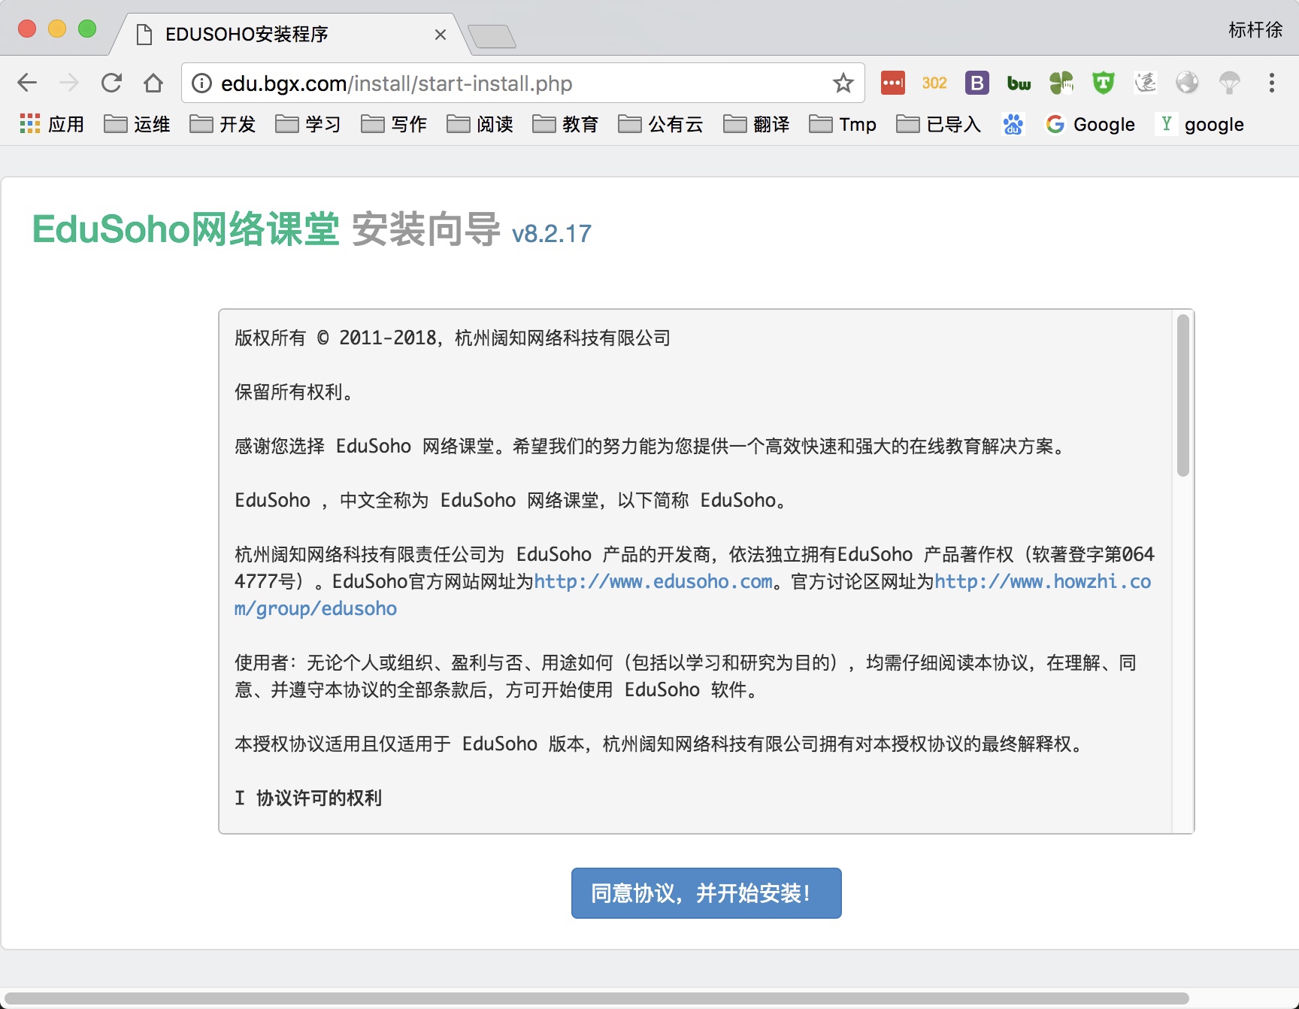This screenshot has width=1299, height=1009.
Task: Click the 标杆徐 profile name
Action: click(x=1255, y=30)
